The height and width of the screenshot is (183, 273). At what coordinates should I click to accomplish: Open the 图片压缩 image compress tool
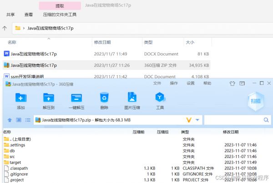tap(132, 97)
